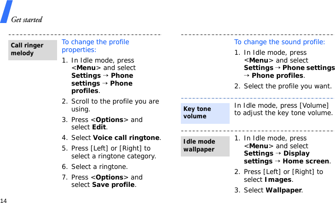
Task: Click the bold "Voice call ringtone" text
Action: click(x=126, y=138)
